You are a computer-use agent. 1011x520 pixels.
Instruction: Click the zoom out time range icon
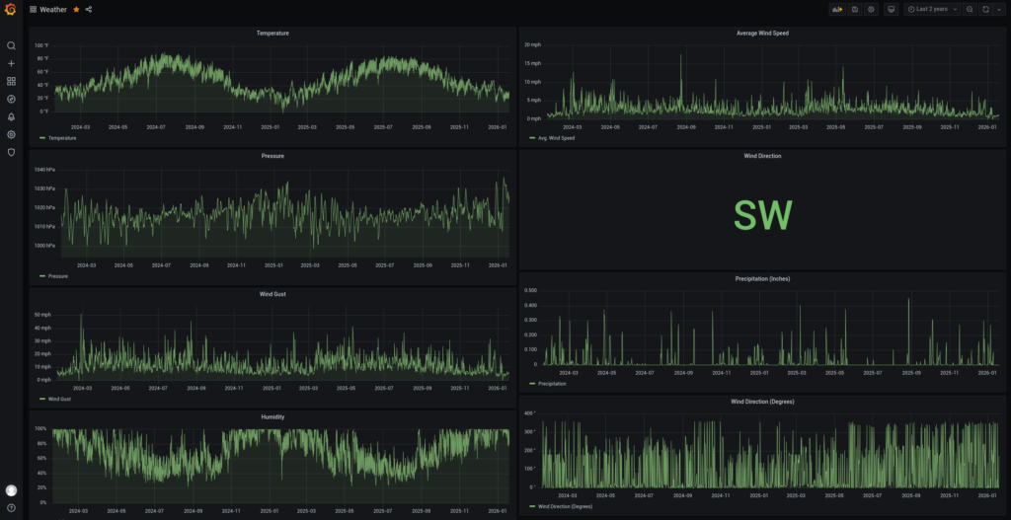970,9
